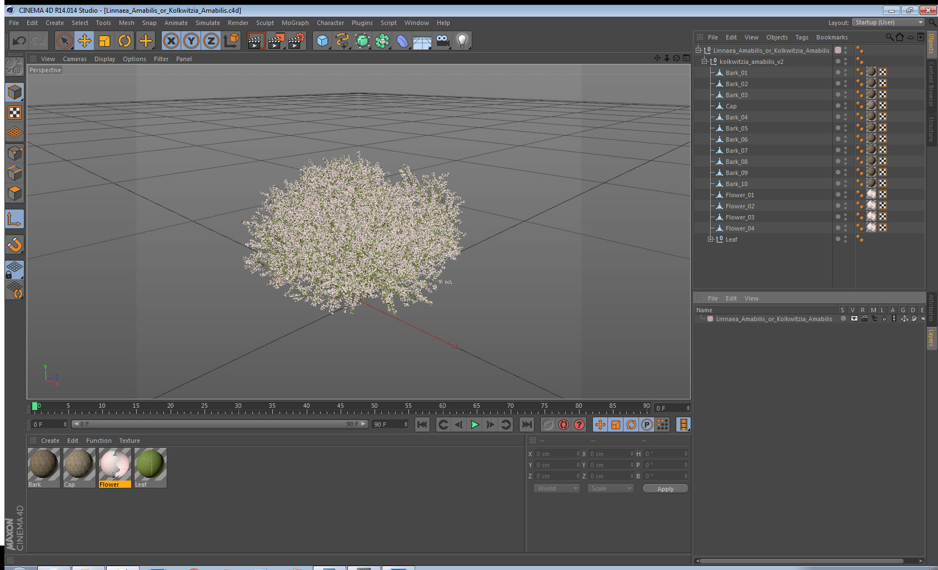Enable Points mode in left sidebar

(14, 153)
